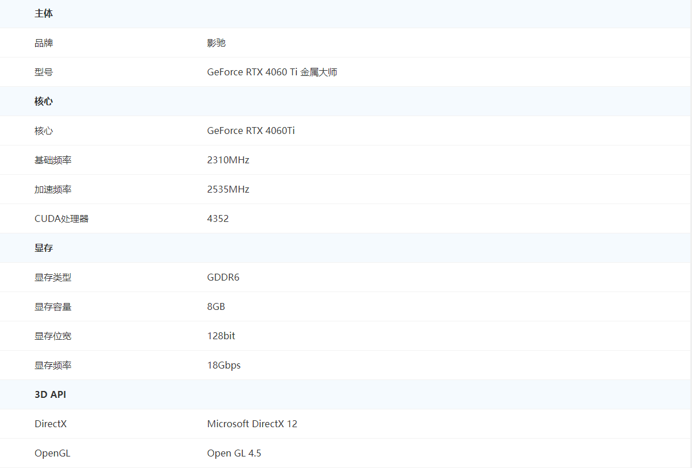The image size is (692, 468).
Task: Select the DirectX row label
Action: click(51, 424)
